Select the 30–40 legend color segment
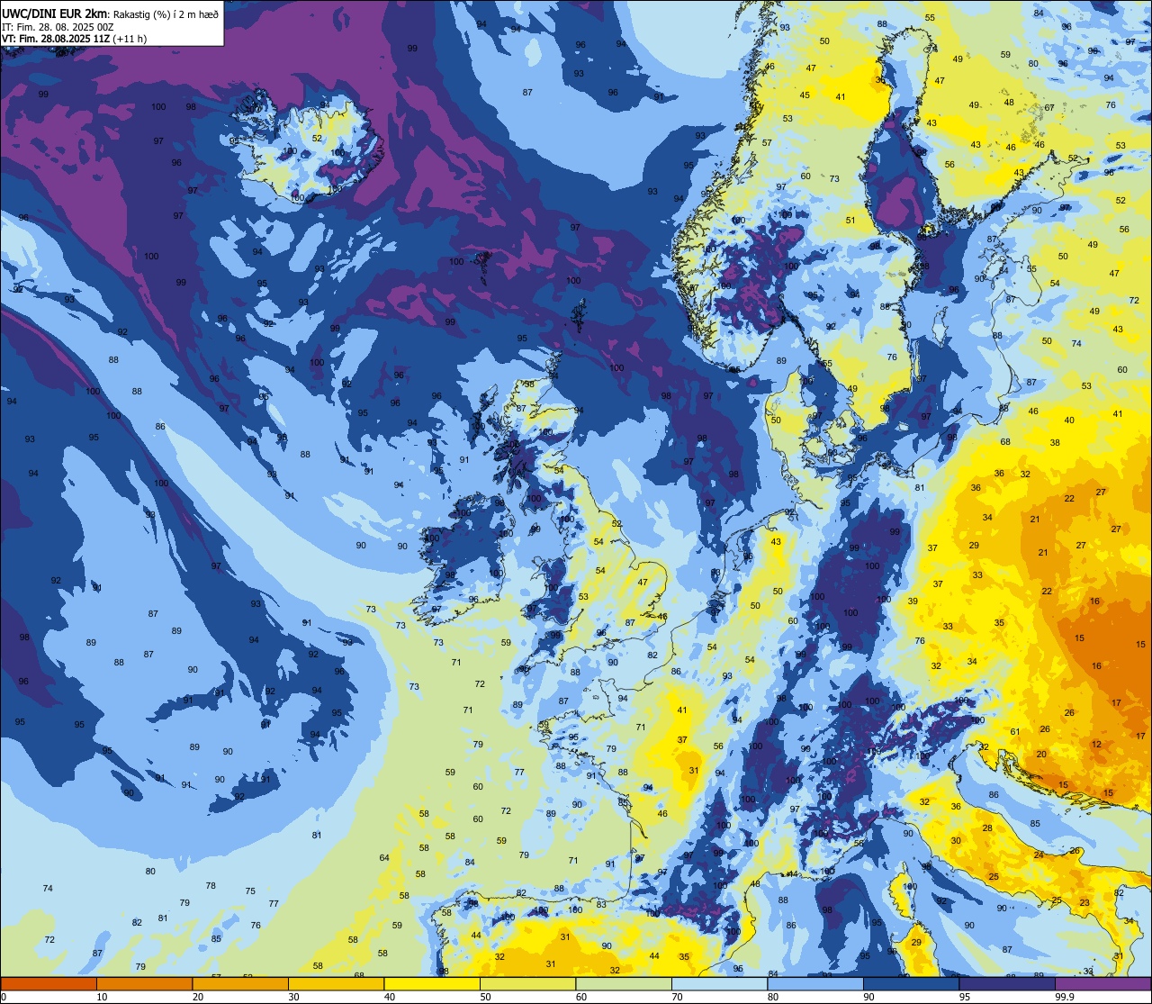Viewport: 1152px width, 1004px height. [336, 983]
